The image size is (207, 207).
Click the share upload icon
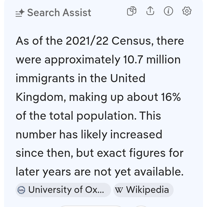click(x=150, y=11)
